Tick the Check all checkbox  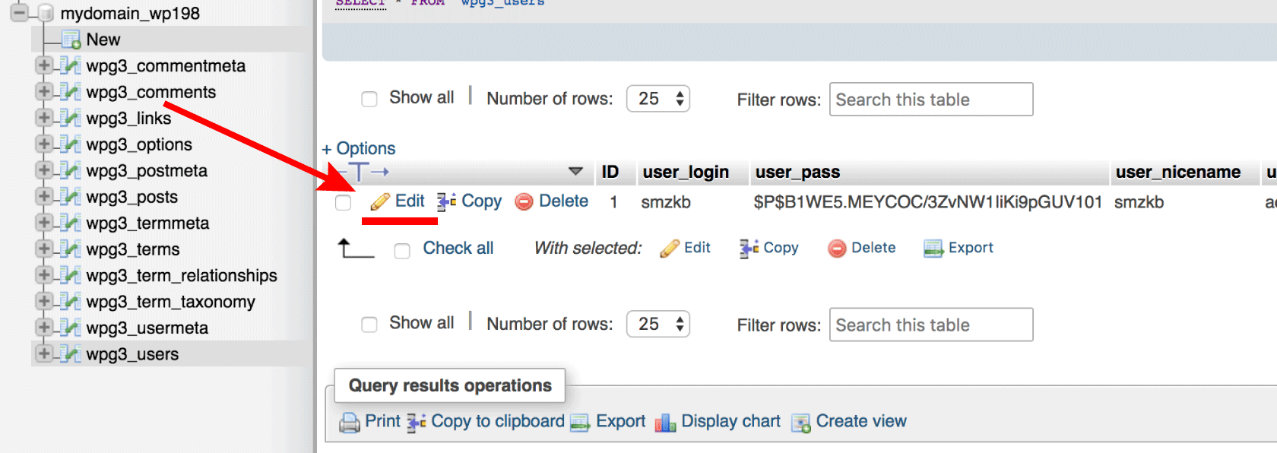(x=402, y=250)
